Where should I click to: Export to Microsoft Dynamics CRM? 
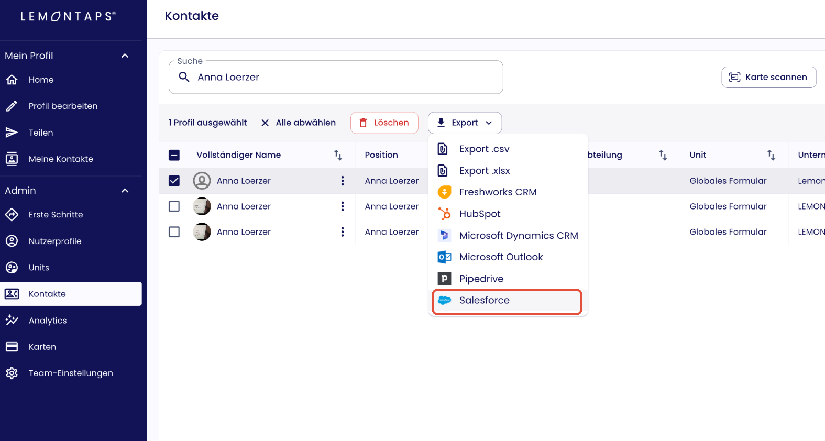[x=508, y=236]
